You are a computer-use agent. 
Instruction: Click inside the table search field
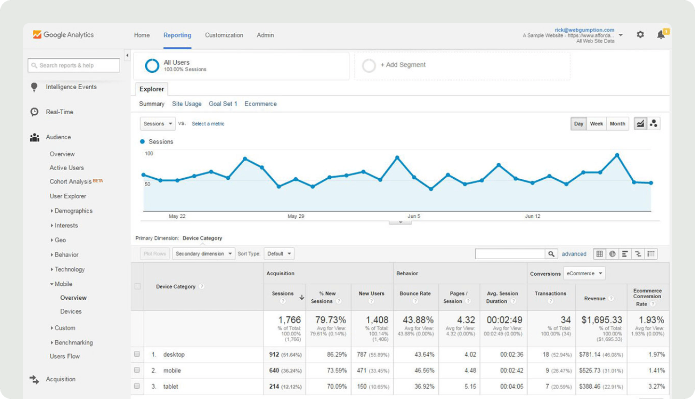coord(509,253)
